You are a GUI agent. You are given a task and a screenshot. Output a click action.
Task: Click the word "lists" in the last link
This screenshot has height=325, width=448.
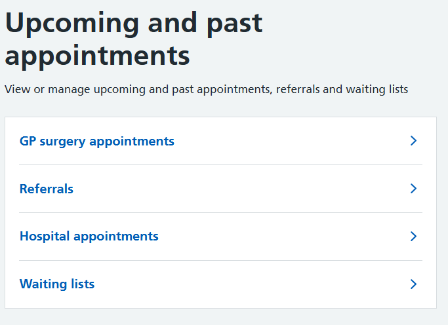(x=81, y=284)
